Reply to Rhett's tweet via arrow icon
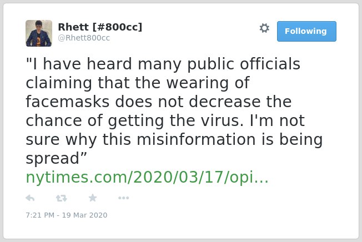Image resolution: width=362 pixels, height=242 pixels. (x=30, y=198)
